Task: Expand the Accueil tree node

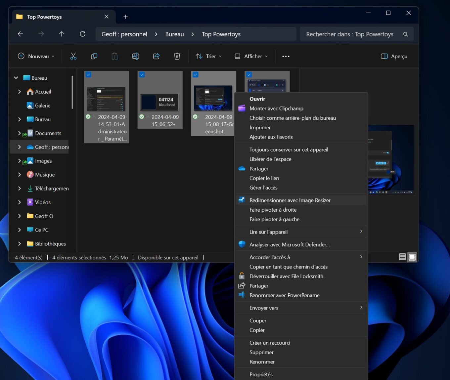Action: coord(19,92)
